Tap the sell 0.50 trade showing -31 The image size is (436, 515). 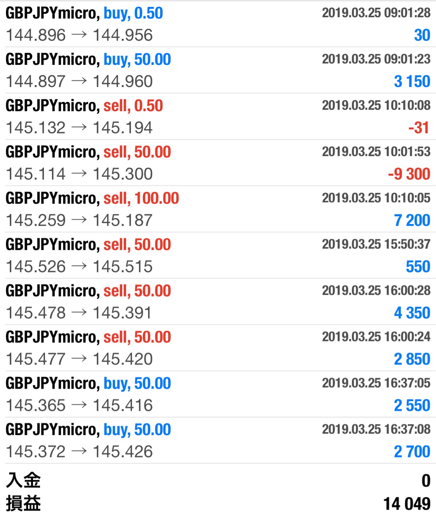point(218,117)
